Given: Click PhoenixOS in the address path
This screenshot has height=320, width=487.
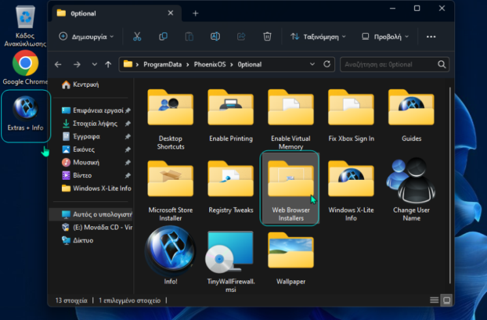Looking at the screenshot, I should pyautogui.click(x=210, y=65).
